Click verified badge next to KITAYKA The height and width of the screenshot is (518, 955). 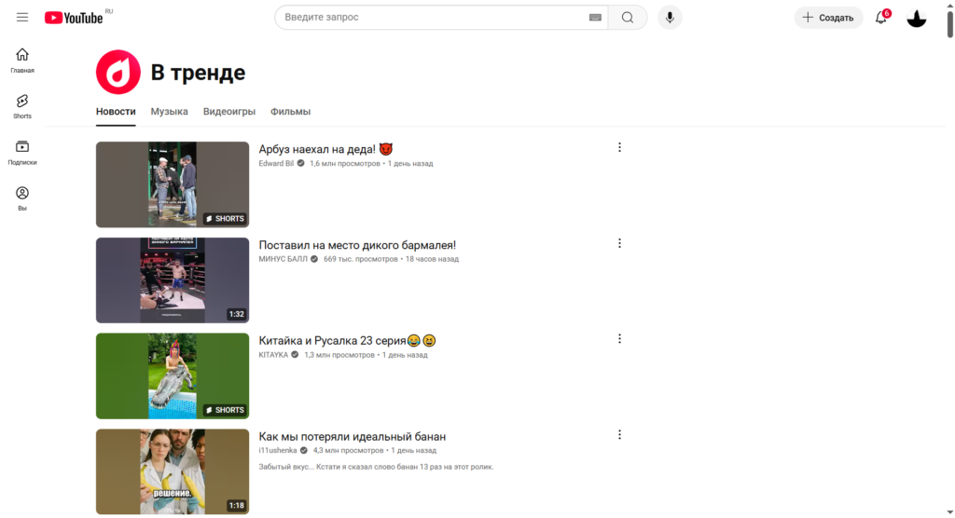295,355
